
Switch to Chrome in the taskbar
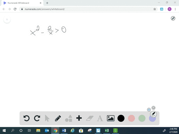point(56,131)
